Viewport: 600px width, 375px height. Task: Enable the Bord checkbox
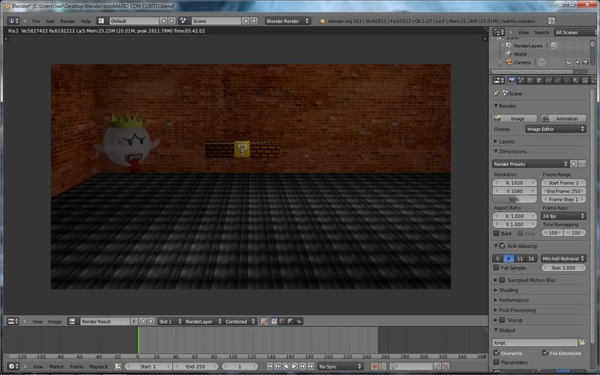(496, 233)
